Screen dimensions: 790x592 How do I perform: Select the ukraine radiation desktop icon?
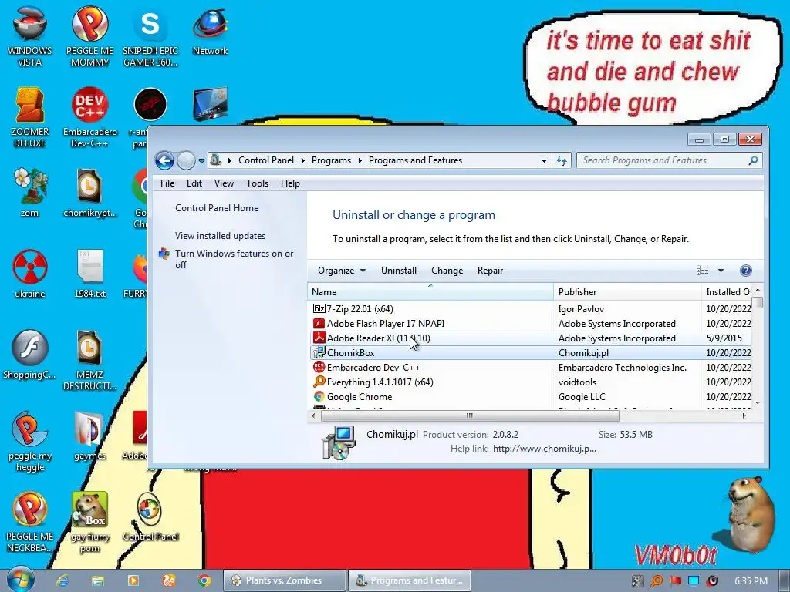click(30, 273)
